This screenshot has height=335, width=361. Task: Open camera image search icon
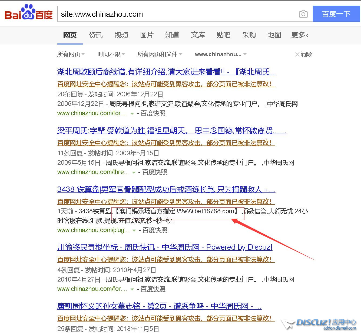(303, 14)
